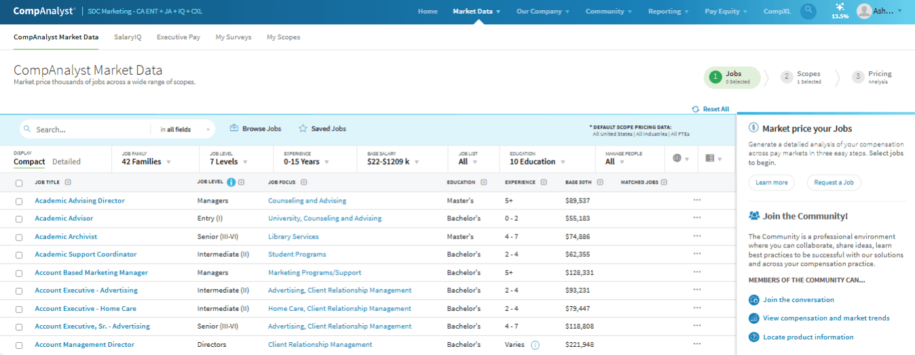Click the Job Level info icon

(x=231, y=182)
